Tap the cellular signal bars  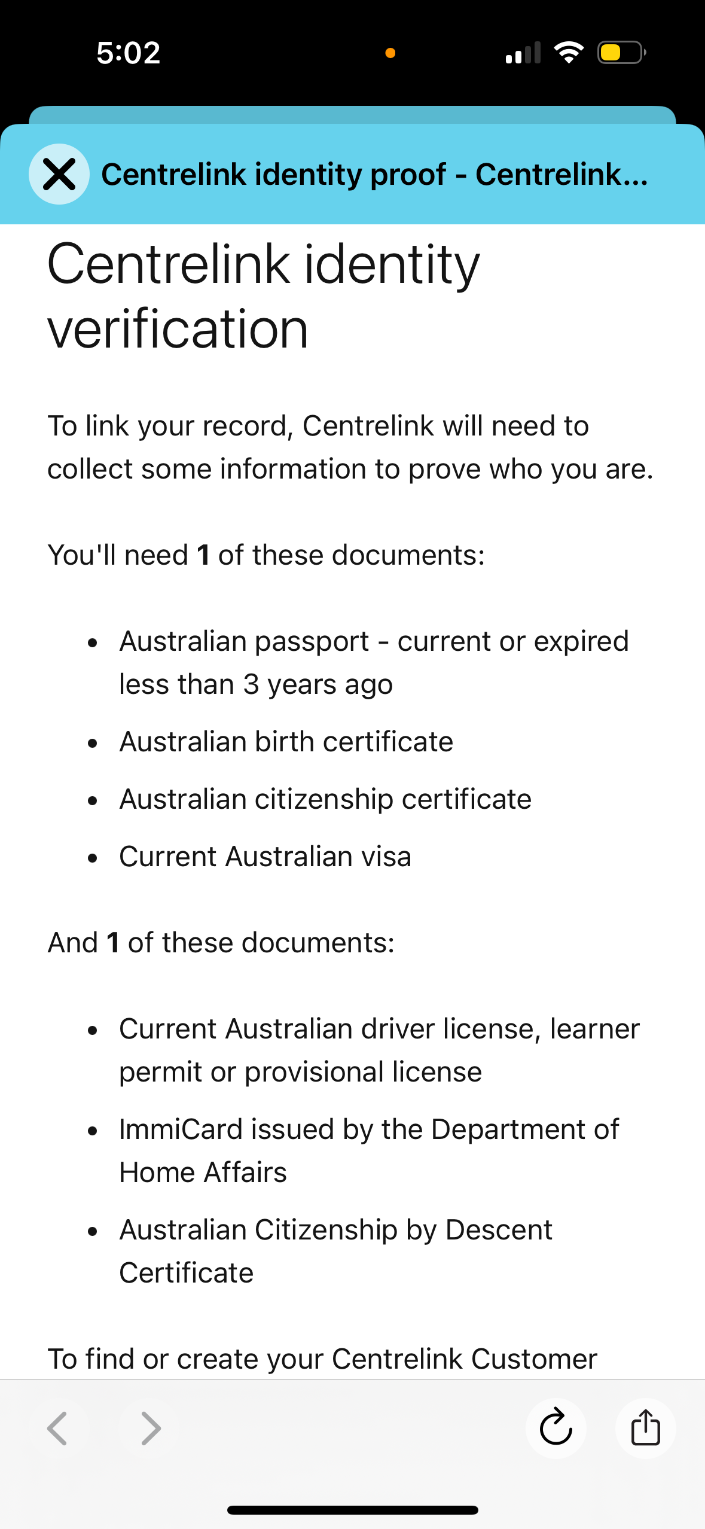click(x=523, y=53)
